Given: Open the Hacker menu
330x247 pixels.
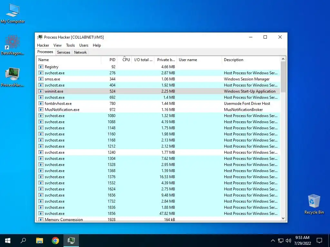Looking at the screenshot, I should (43, 45).
